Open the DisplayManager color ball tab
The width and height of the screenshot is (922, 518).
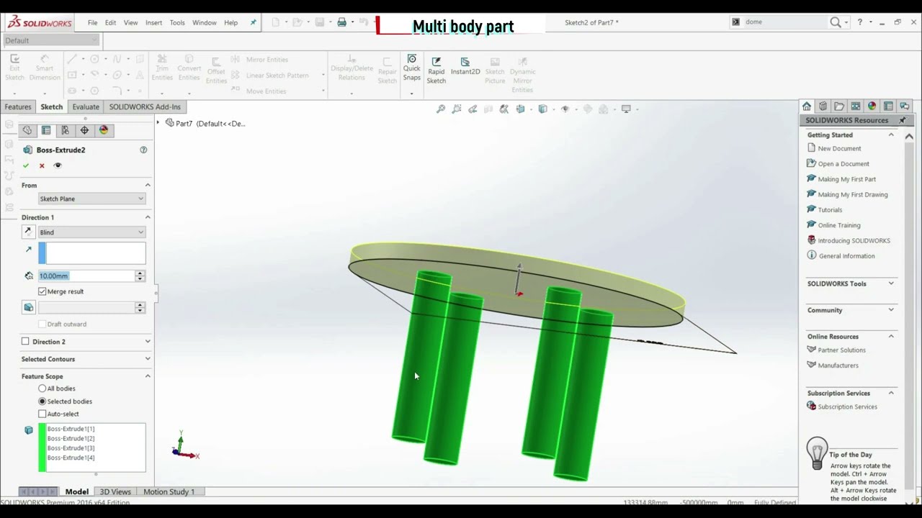(104, 130)
